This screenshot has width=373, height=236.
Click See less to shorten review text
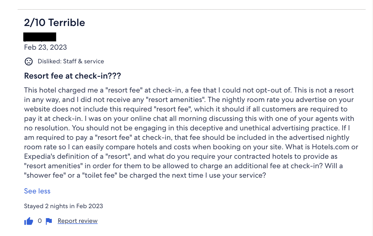pos(37,191)
